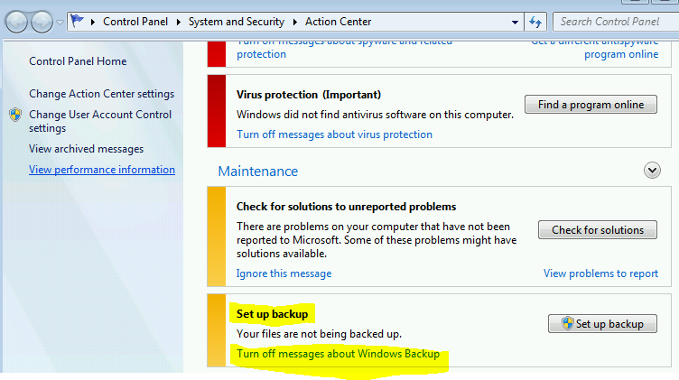Click the shield icon on Set up backup button

[x=567, y=324]
